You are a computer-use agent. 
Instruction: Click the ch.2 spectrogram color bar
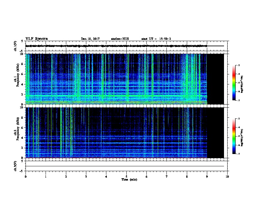(x=234, y=136)
